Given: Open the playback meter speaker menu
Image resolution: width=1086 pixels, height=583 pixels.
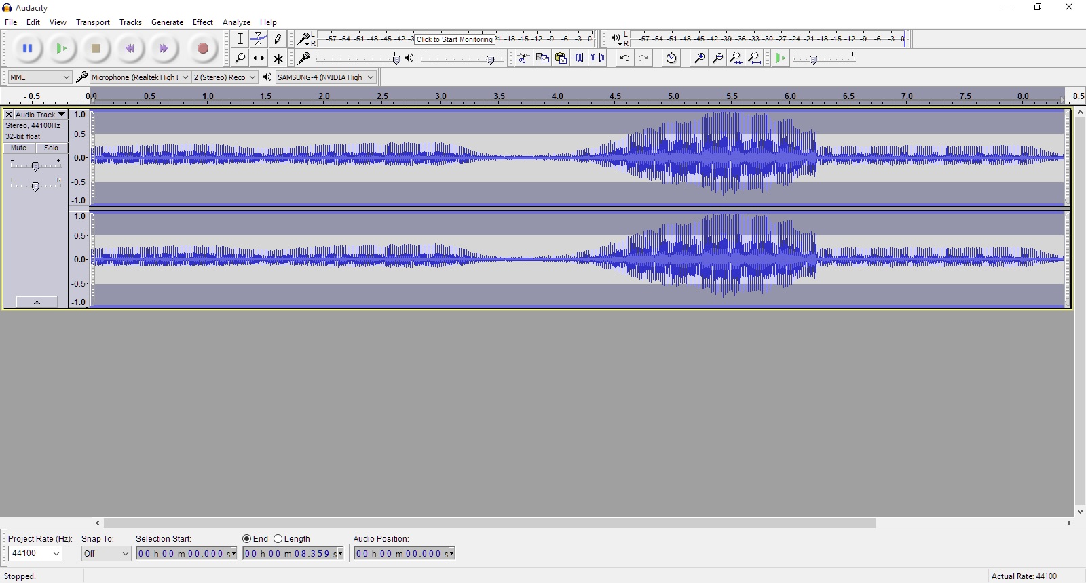Looking at the screenshot, I should tap(616, 39).
